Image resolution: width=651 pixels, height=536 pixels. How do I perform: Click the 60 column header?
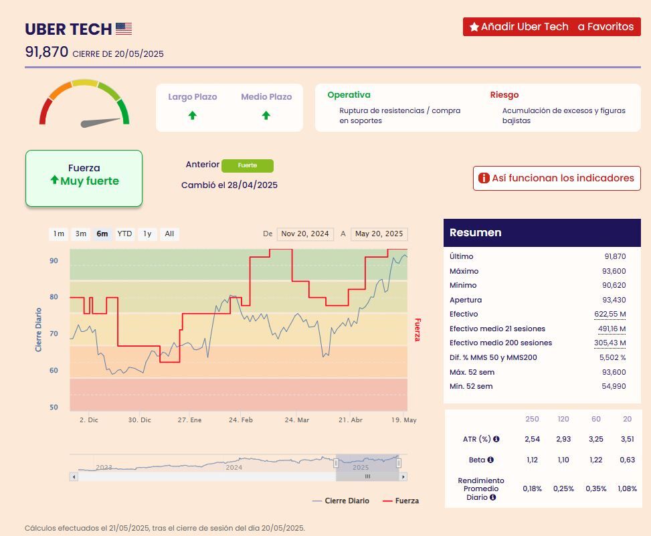(595, 419)
